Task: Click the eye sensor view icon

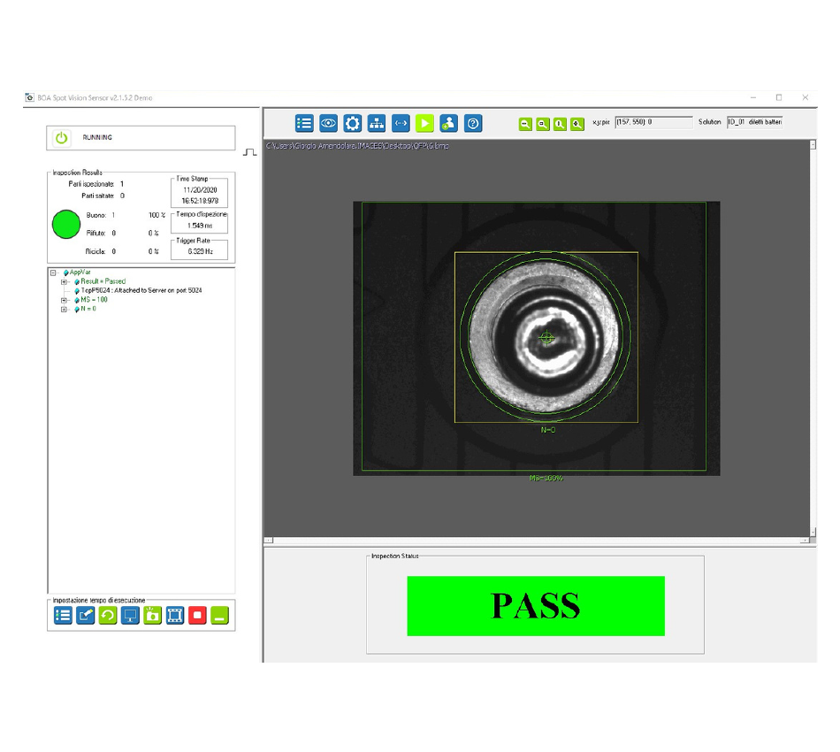Action: coord(328,124)
